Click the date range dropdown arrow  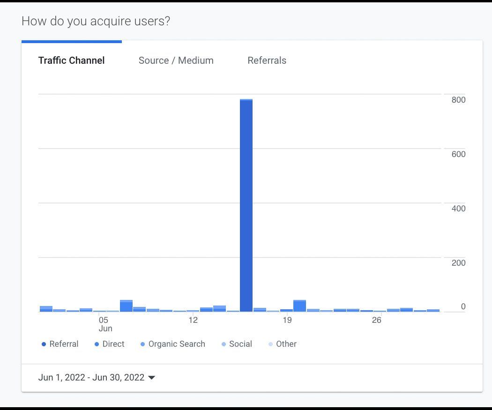point(151,378)
